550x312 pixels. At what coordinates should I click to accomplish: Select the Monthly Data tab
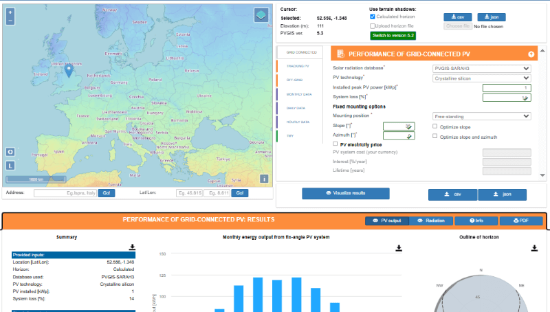pos(297,94)
